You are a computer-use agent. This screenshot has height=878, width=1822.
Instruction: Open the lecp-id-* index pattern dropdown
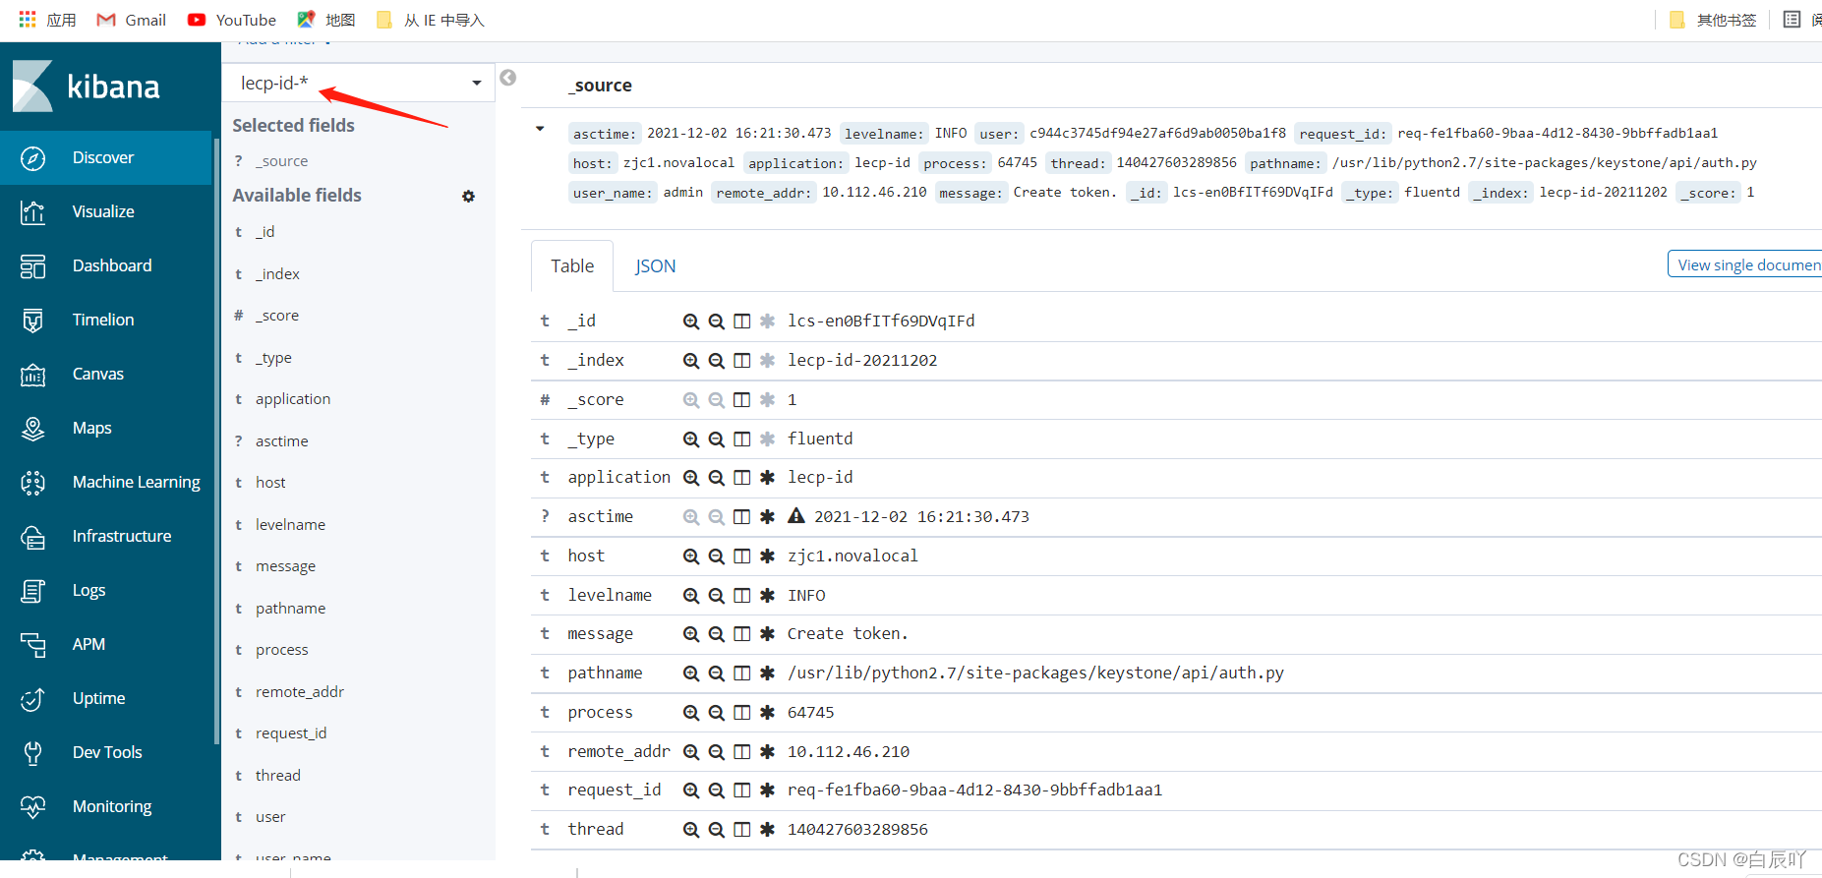coord(359,83)
